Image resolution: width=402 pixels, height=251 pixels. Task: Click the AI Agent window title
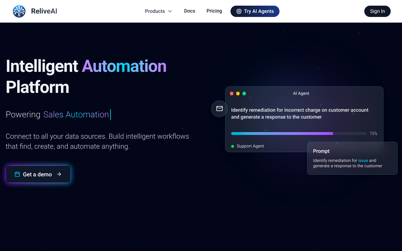(301, 93)
